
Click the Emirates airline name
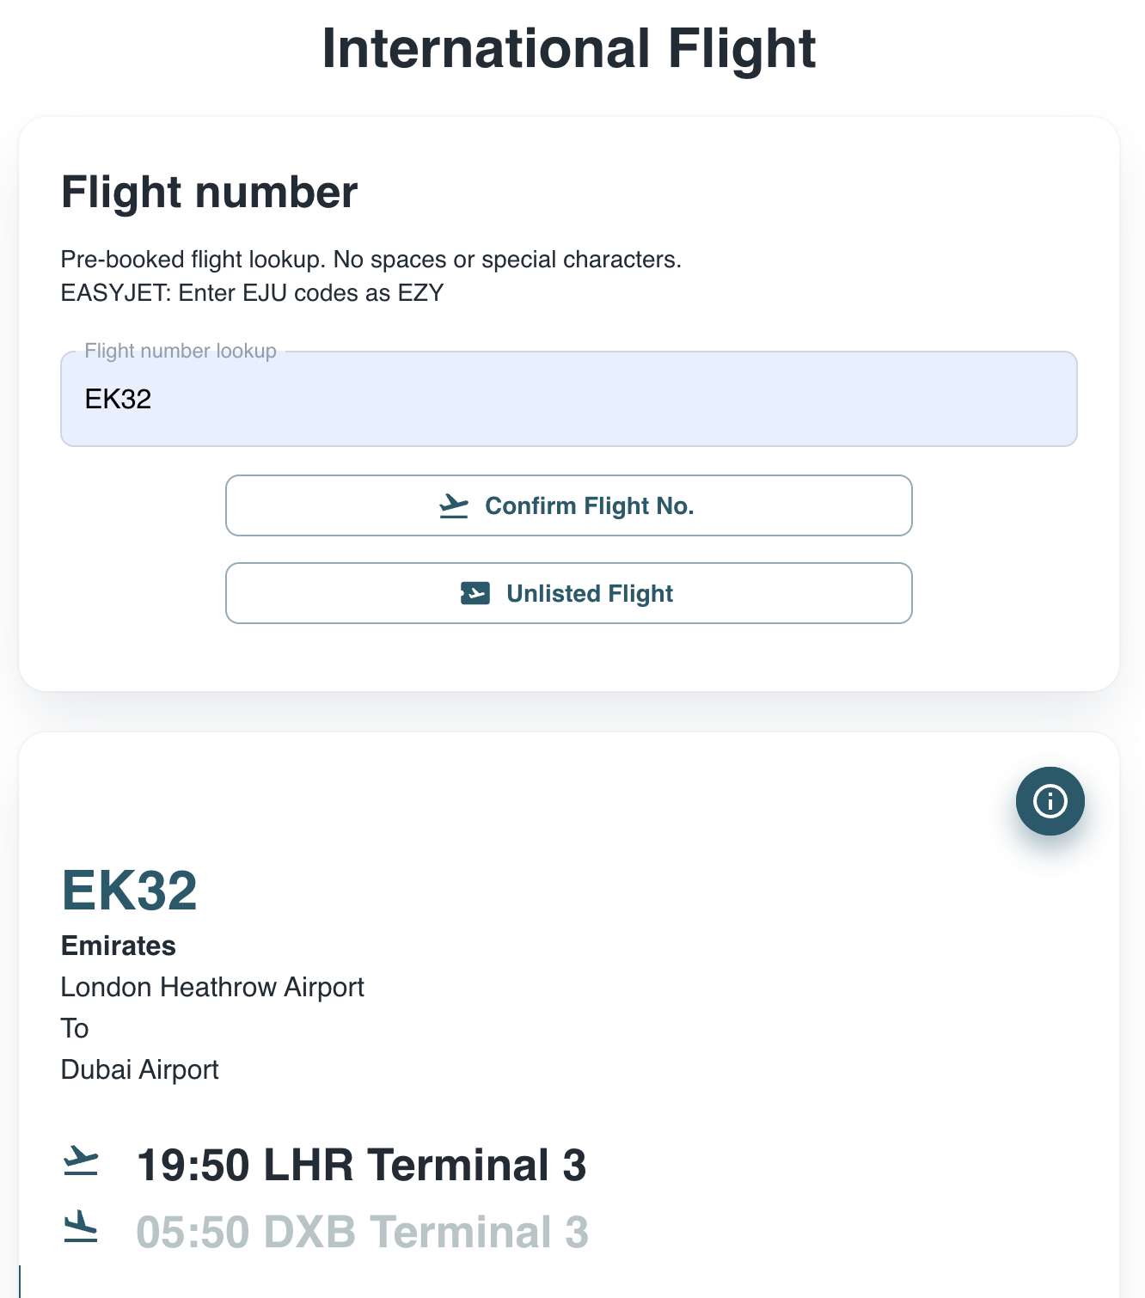[119, 946]
